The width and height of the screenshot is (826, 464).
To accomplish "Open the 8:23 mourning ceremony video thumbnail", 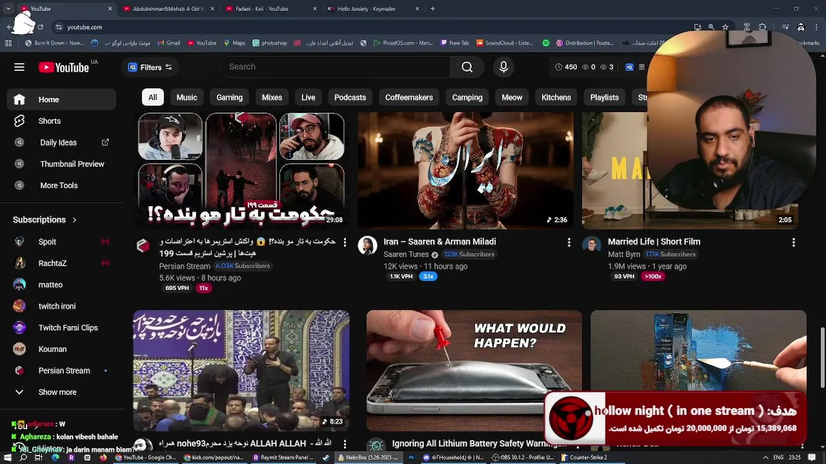I will [x=241, y=371].
